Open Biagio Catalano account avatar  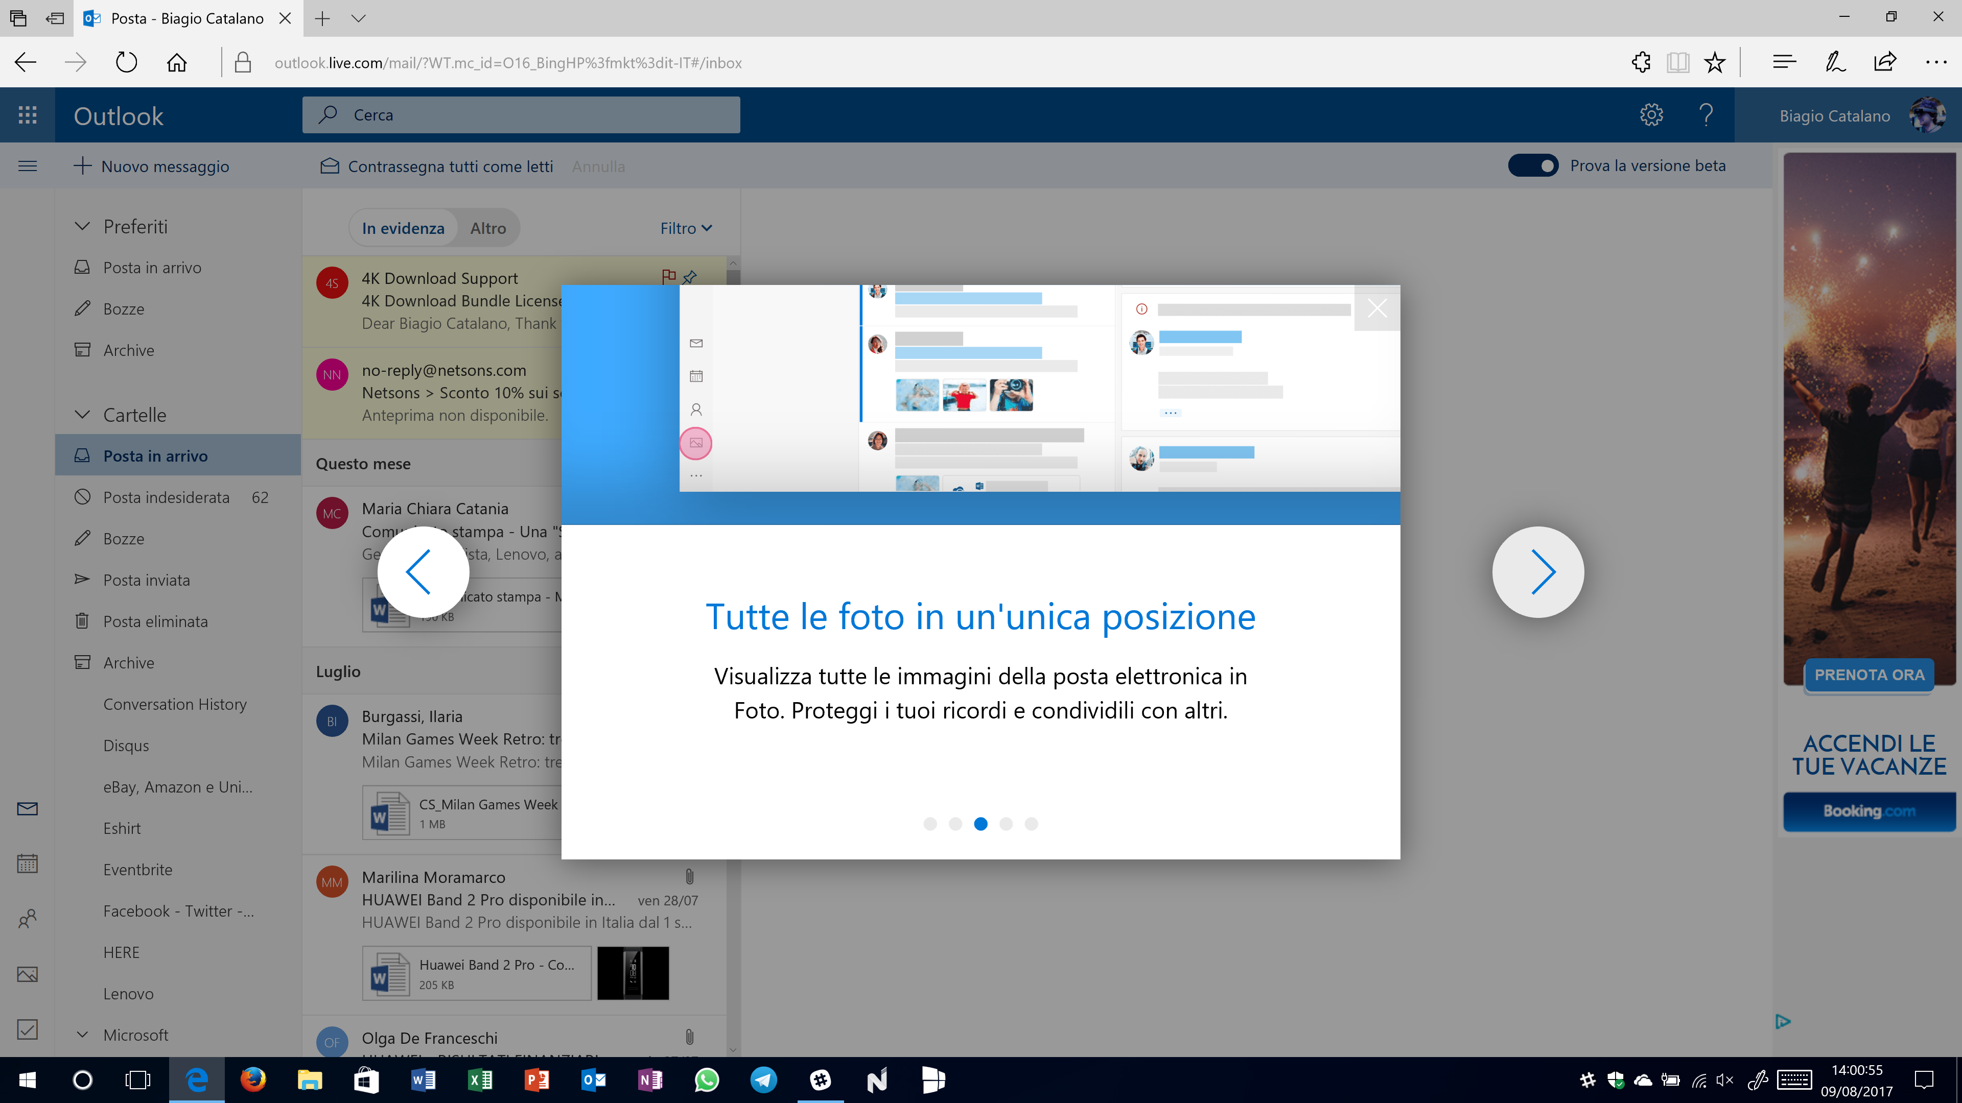(1928, 115)
